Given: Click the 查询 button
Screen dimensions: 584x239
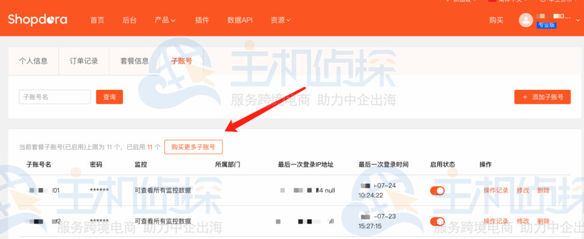Looking at the screenshot, I should pos(109,97).
